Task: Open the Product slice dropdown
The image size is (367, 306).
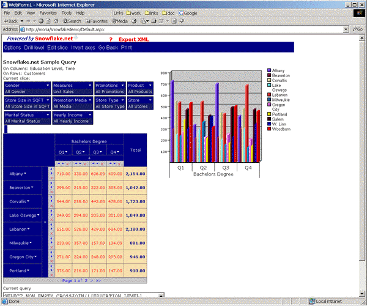Action: coord(150,85)
